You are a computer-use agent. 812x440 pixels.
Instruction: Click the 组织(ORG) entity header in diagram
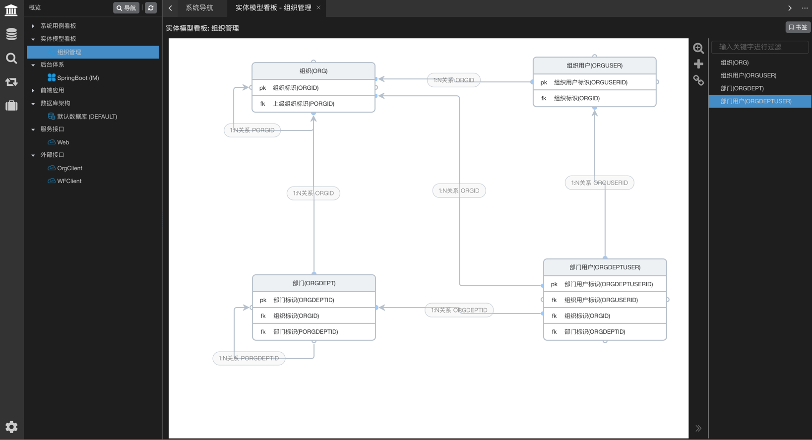point(313,71)
